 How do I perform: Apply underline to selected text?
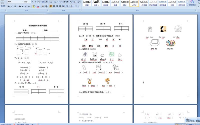[x=15, y=6]
